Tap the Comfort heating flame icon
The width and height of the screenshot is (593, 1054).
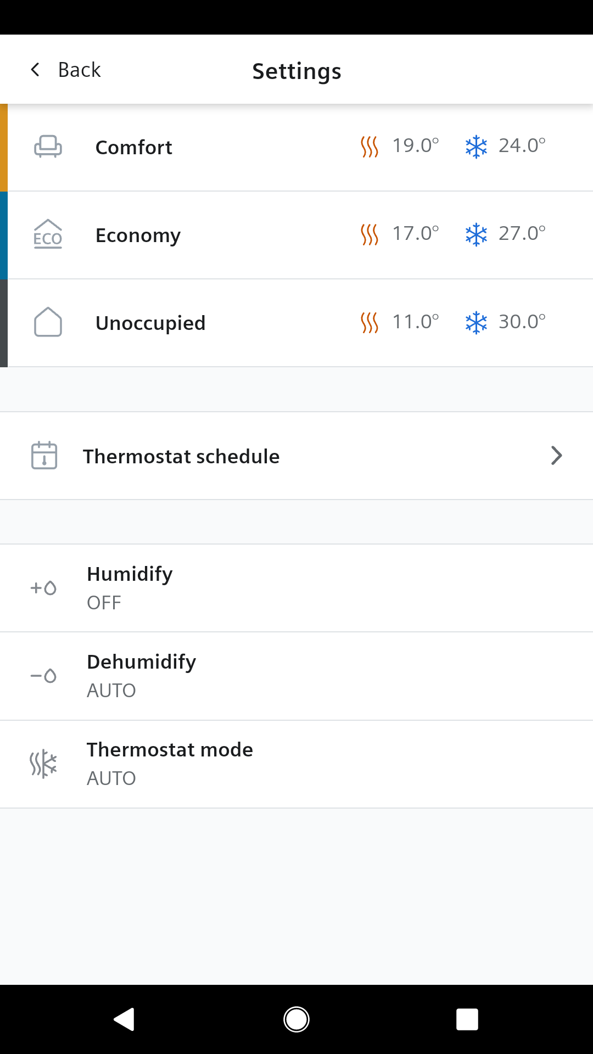pyautogui.click(x=370, y=147)
